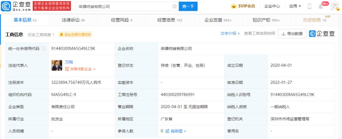Open the SVIP会员 crown icon
Viewport: 342px width, 139px height.
click(x=234, y=6)
